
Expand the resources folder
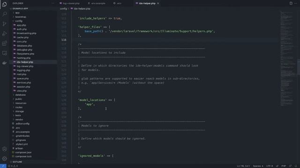21,103
